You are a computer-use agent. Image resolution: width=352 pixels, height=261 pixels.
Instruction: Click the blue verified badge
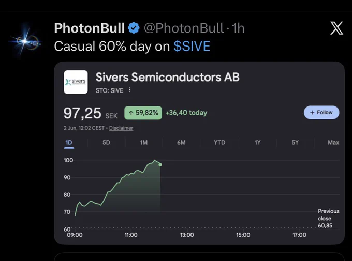[134, 28]
